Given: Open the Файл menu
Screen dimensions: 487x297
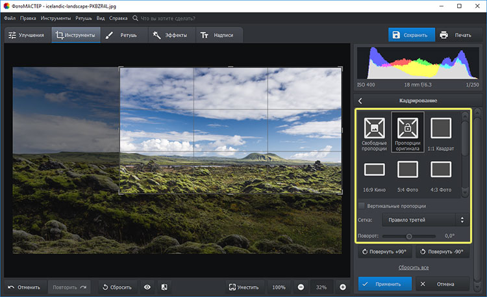Looking at the screenshot, I should click(x=9, y=18).
